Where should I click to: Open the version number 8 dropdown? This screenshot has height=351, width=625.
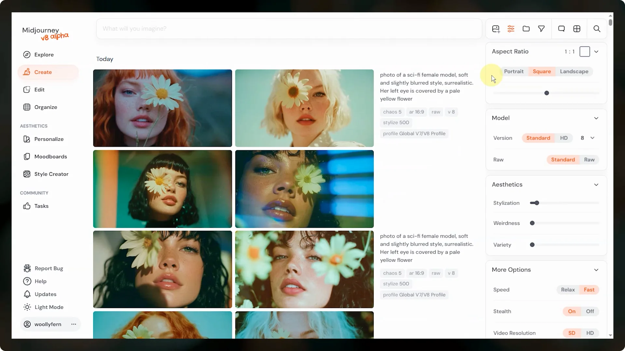tap(588, 138)
